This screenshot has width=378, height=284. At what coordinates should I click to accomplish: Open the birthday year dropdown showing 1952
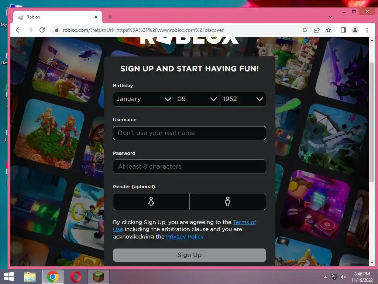pyautogui.click(x=243, y=99)
